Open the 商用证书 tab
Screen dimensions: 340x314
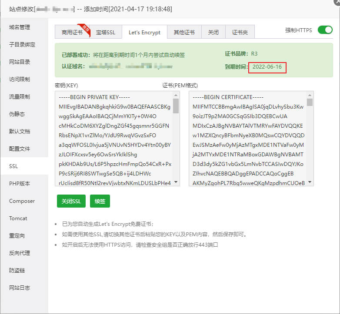tap(71, 33)
